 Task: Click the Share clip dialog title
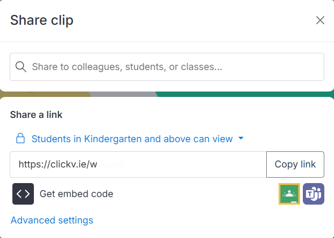tap(42, 20)
